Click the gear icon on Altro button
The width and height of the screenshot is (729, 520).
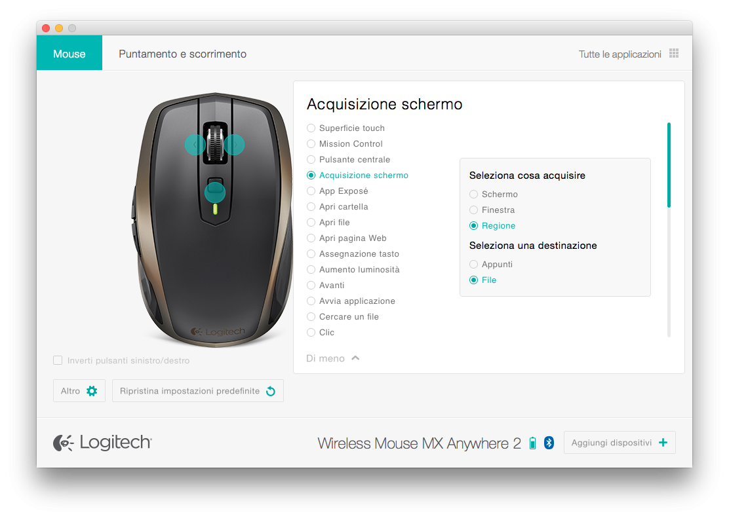point(92,391)
